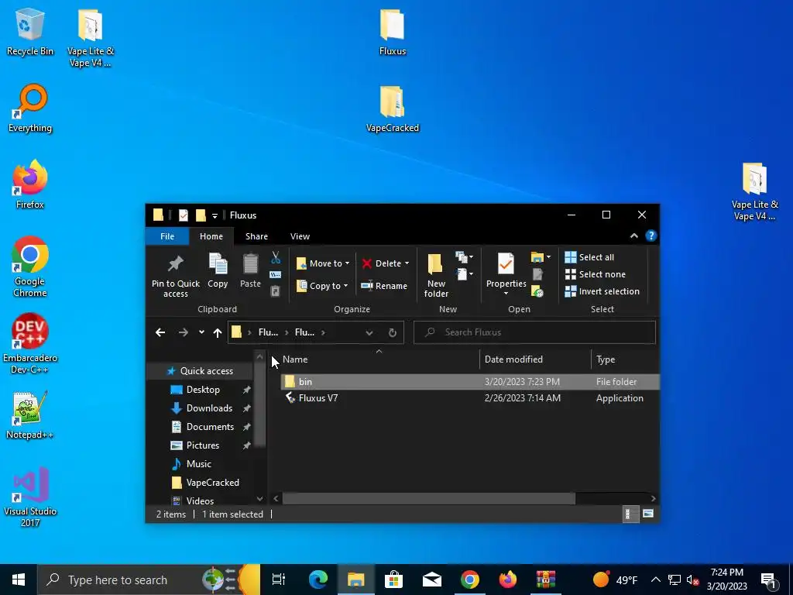This screenshot has width=793, height=595.
Task: Go up one folder level
Action: pyautogui.click(x=218, y=332)
